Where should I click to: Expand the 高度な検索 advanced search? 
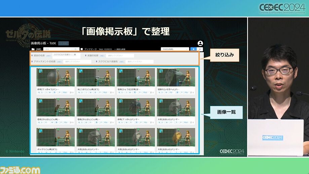pos(120,49)
